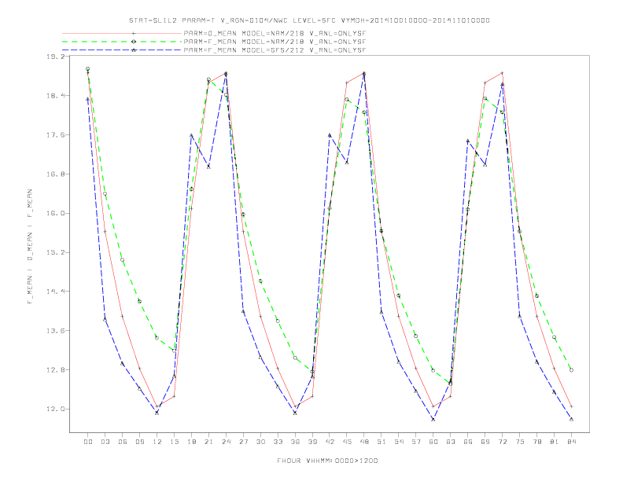Click forecast hour tick 36 on x-axis
This screenshot has height=481, width=623.
295,442
